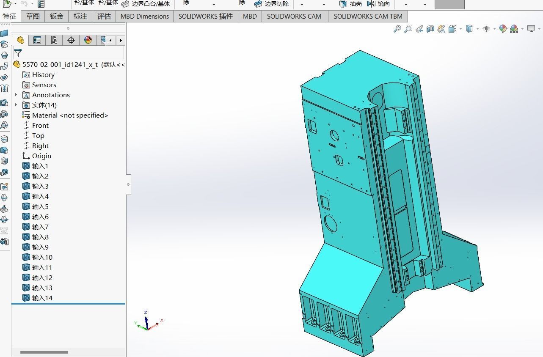The image size is (543, 357).
Task: Expand the Annotations tree node
Action: tap(16, 95)
